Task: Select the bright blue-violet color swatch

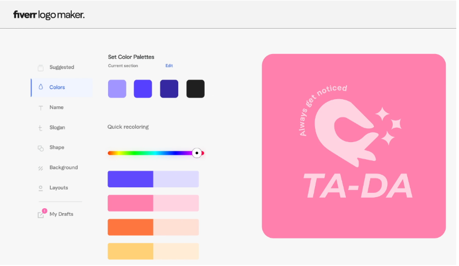Action: click(x=143, y=89)
